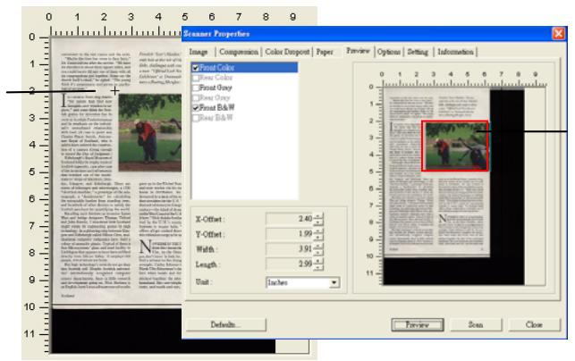
Task: Switch to the Image tab
Action: (x=198, y=52)
